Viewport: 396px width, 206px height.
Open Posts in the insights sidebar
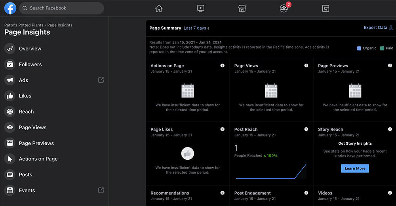(x=25, y=174)
